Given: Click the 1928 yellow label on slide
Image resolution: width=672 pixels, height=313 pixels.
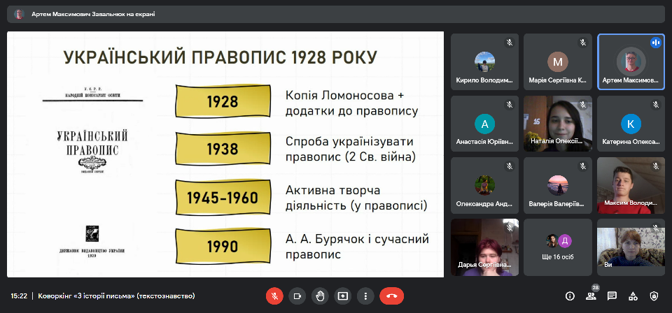Looking at the screenshot, I should tap(223, 101).
